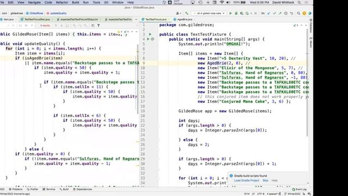Image resolution: width=348 pixels, height=196 pixels.
Task: Click the macOS Spotlight search icon
Action: coord(300,2)
